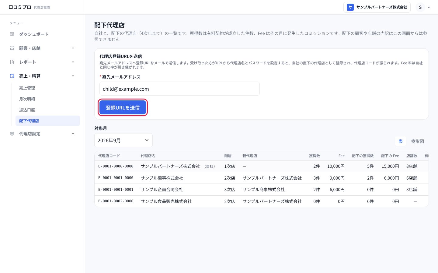This screenshot has height=273, width=438.
Task: Click サンプル食品販売株式会社 agency name cell
Action: click(x=166, y=201)
